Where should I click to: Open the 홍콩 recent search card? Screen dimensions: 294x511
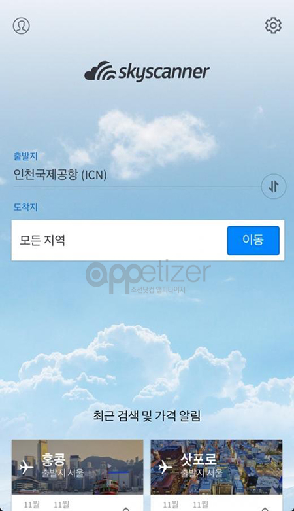pos(78,475)
